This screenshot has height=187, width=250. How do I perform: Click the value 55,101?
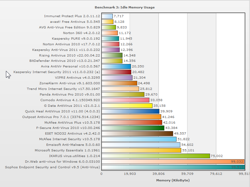[188, 150]
